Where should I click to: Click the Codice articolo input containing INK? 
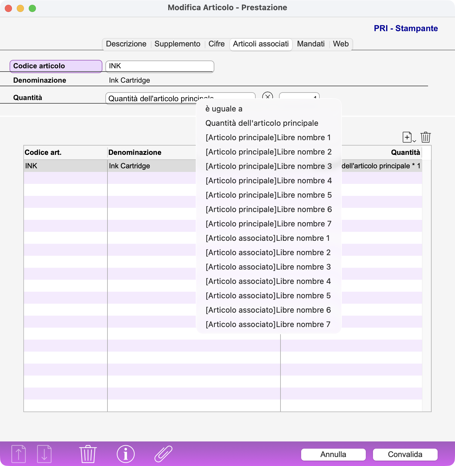click(x=160, y=66)
